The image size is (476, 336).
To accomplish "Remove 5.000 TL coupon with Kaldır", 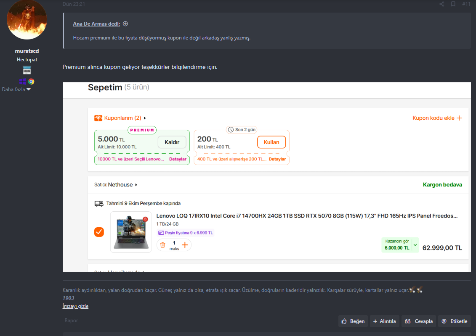I will [x=172, y=142].
